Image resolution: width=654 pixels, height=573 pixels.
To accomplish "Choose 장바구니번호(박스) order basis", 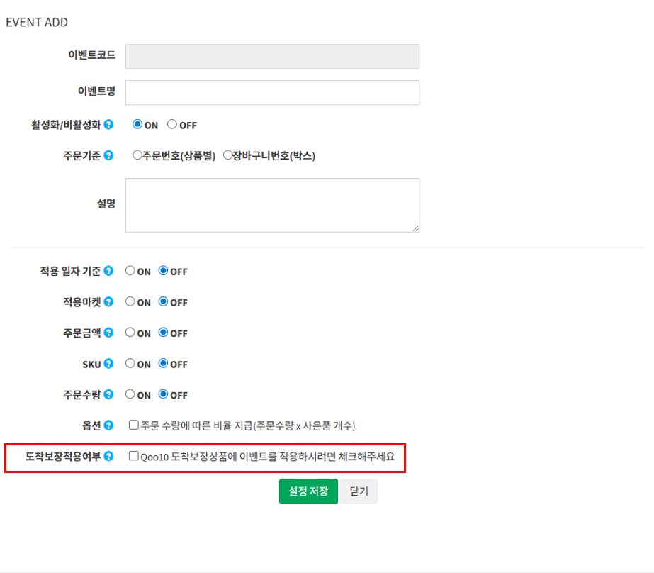I will click(x=227, y=155).
